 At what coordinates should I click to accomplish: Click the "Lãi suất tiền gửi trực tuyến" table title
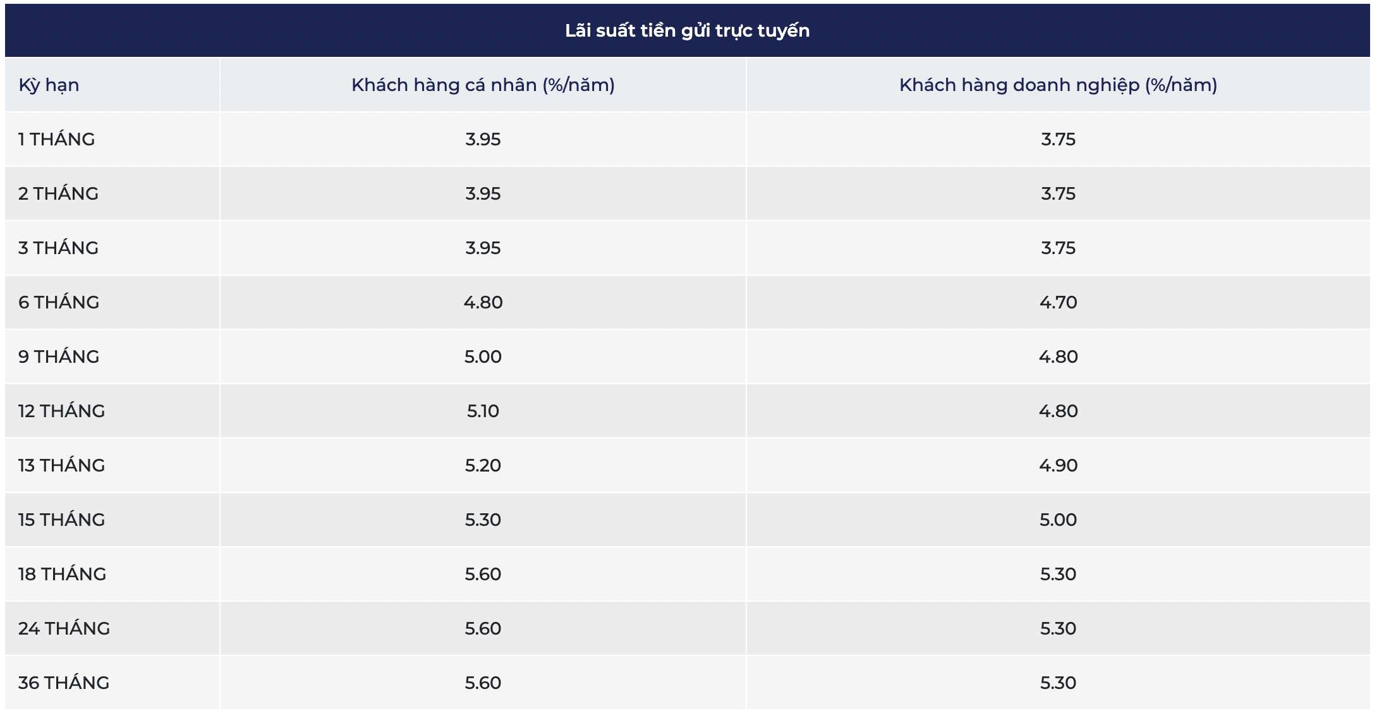tap(687, 30)
